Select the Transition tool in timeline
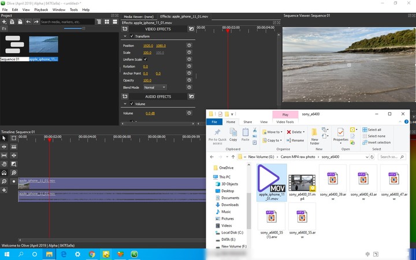The width and height of the screenshot is (416, 260). click(x=13, y=164)
